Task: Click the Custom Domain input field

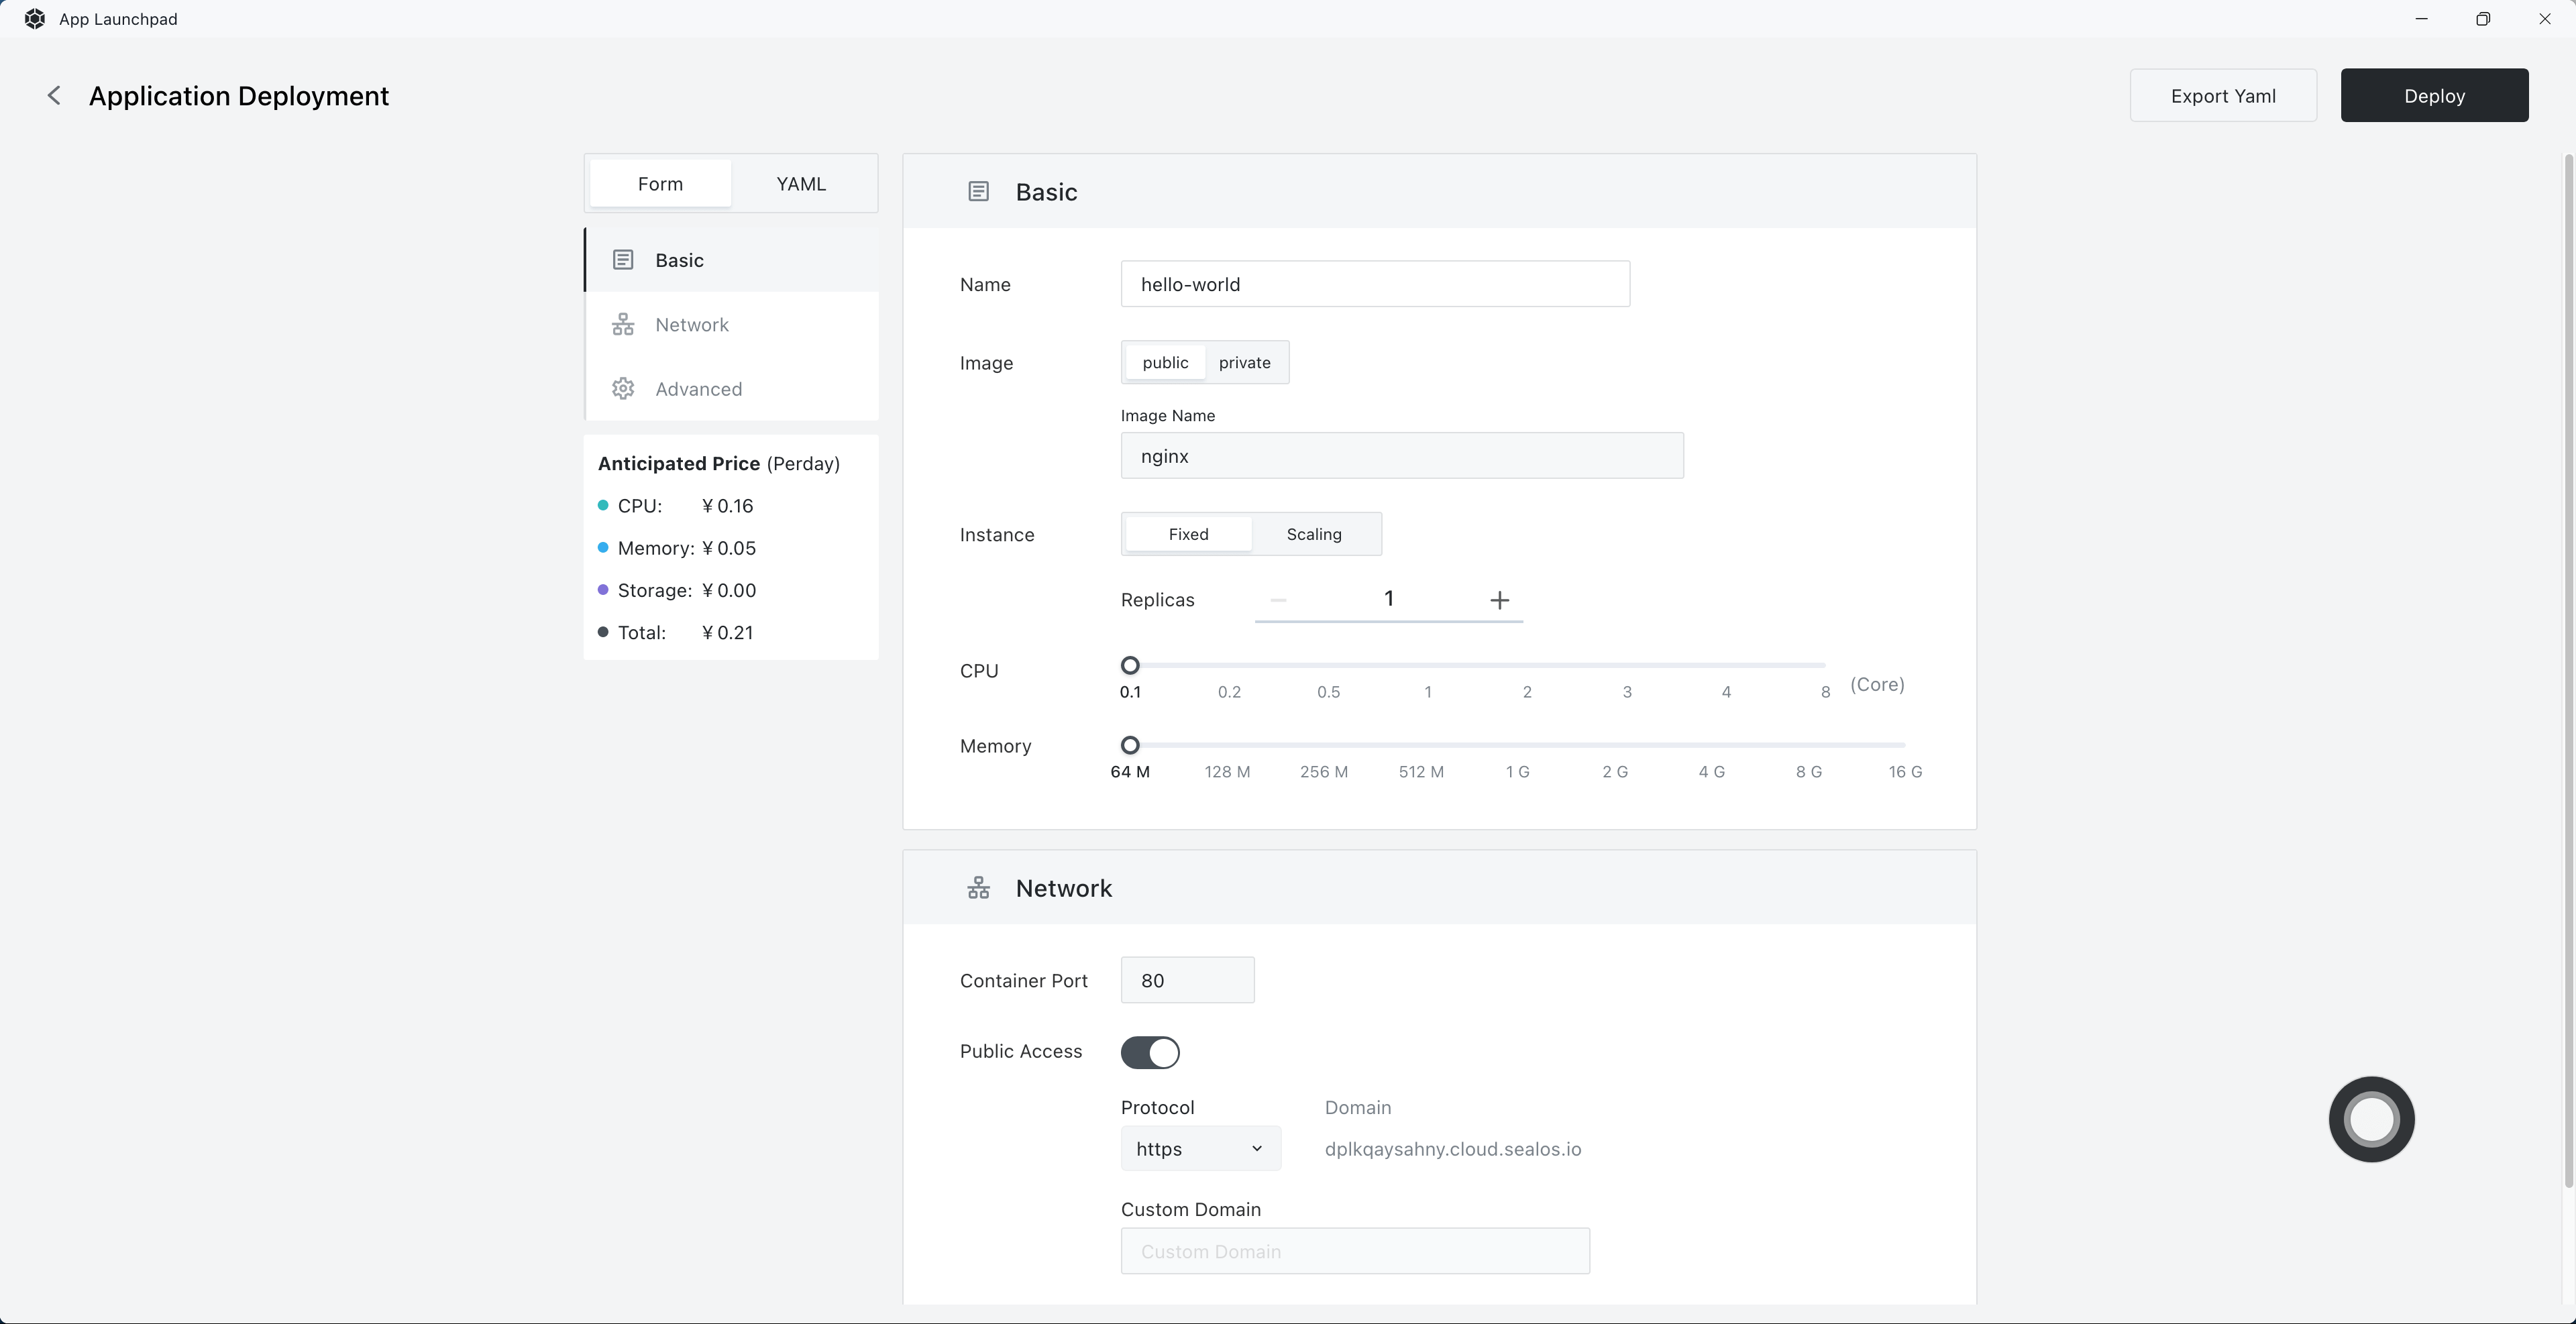Action: point(1355,1251)
